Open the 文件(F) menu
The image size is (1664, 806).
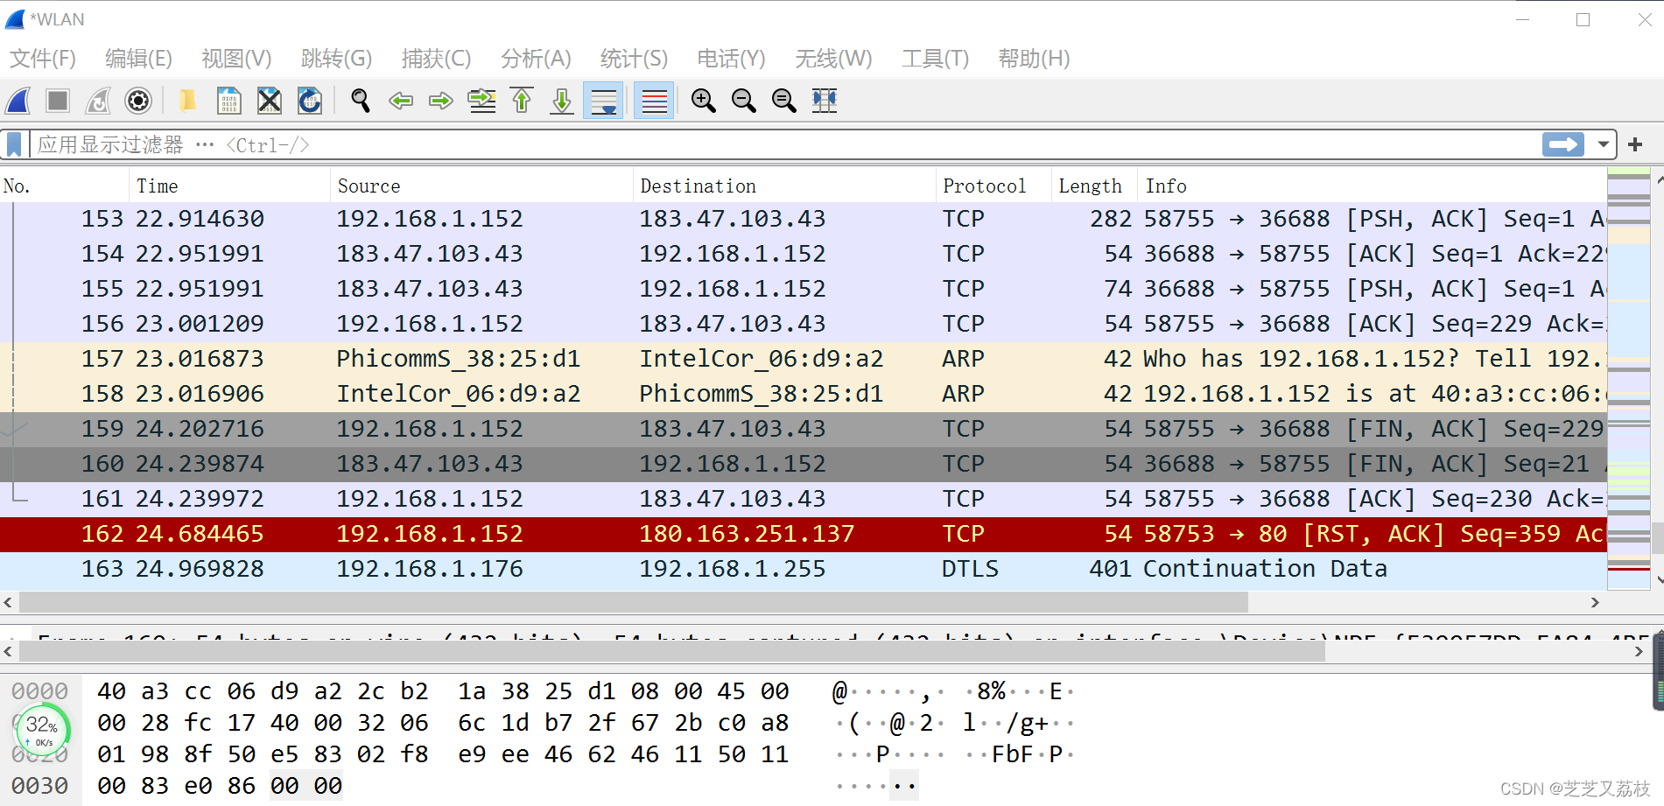point(43,59)
